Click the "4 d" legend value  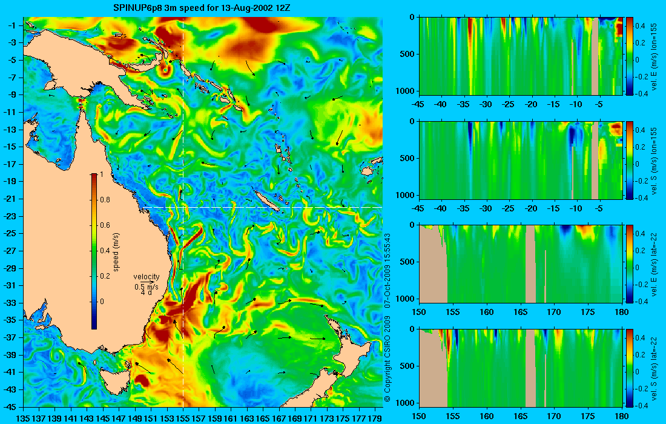point(147,293)
